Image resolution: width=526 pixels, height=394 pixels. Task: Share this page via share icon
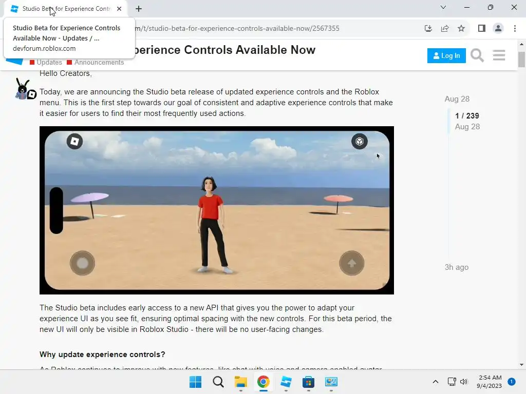(445, 29)
